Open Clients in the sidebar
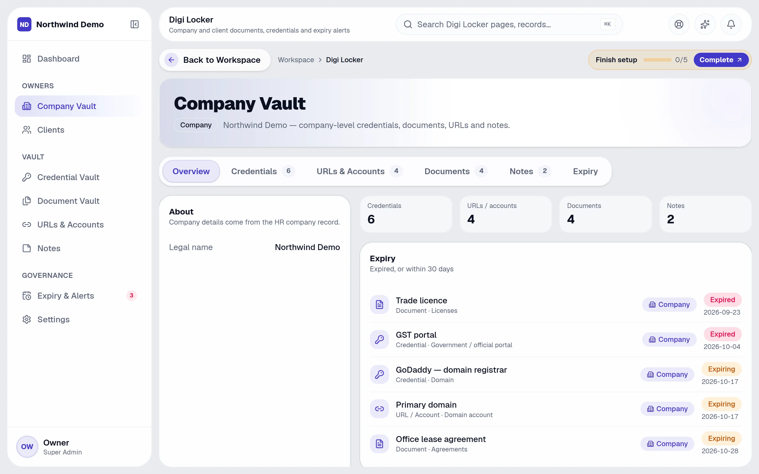Screen dimensions: 759x474 [x=79, y=130]
